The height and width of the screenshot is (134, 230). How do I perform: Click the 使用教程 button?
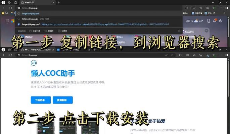63,100
